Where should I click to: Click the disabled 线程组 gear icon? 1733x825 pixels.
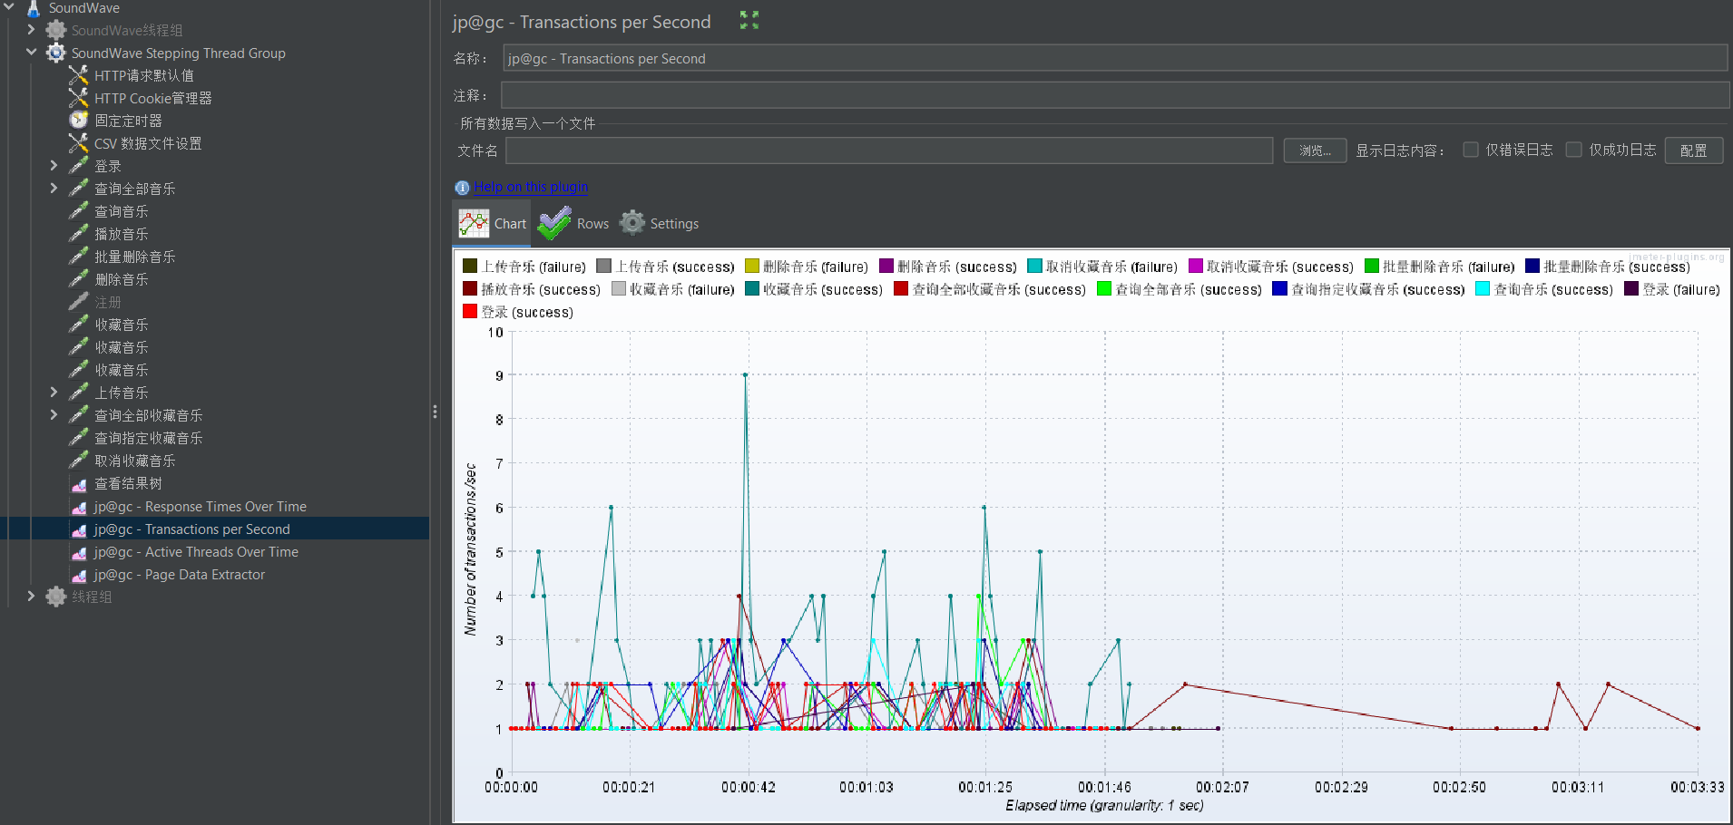[x=56, y=597]
